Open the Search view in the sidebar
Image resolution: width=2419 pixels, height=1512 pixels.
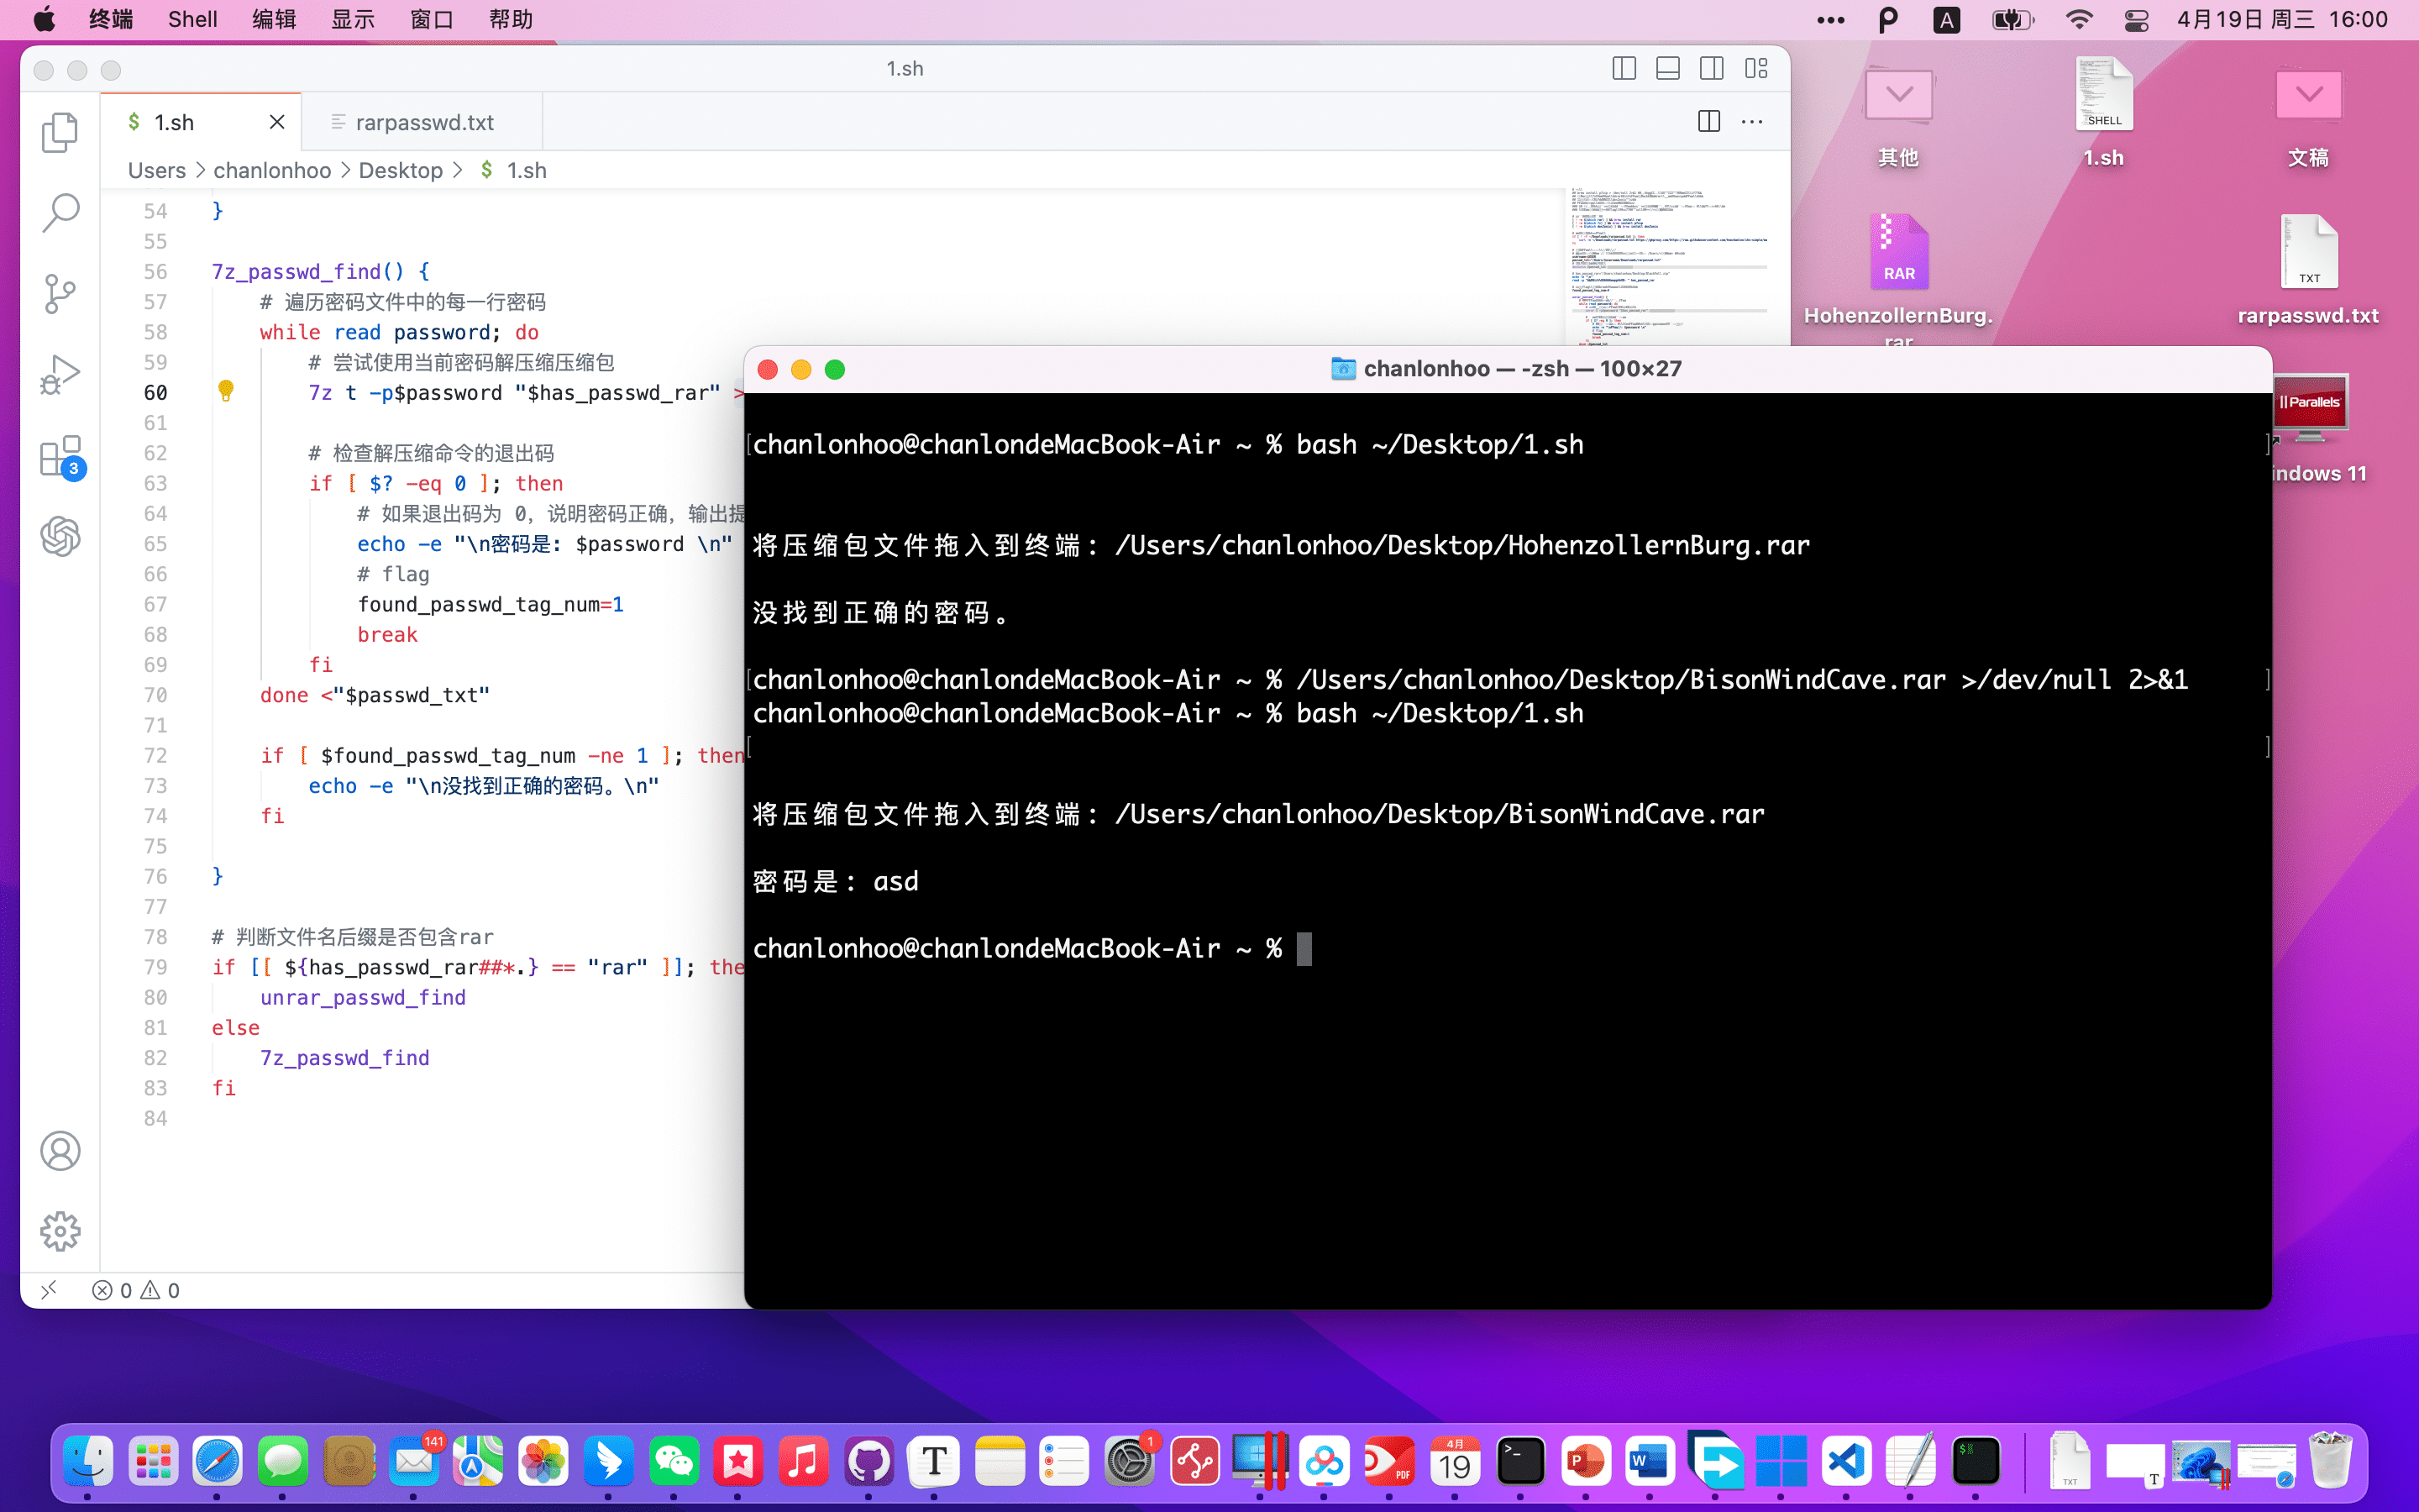click(x=60, y=212)
